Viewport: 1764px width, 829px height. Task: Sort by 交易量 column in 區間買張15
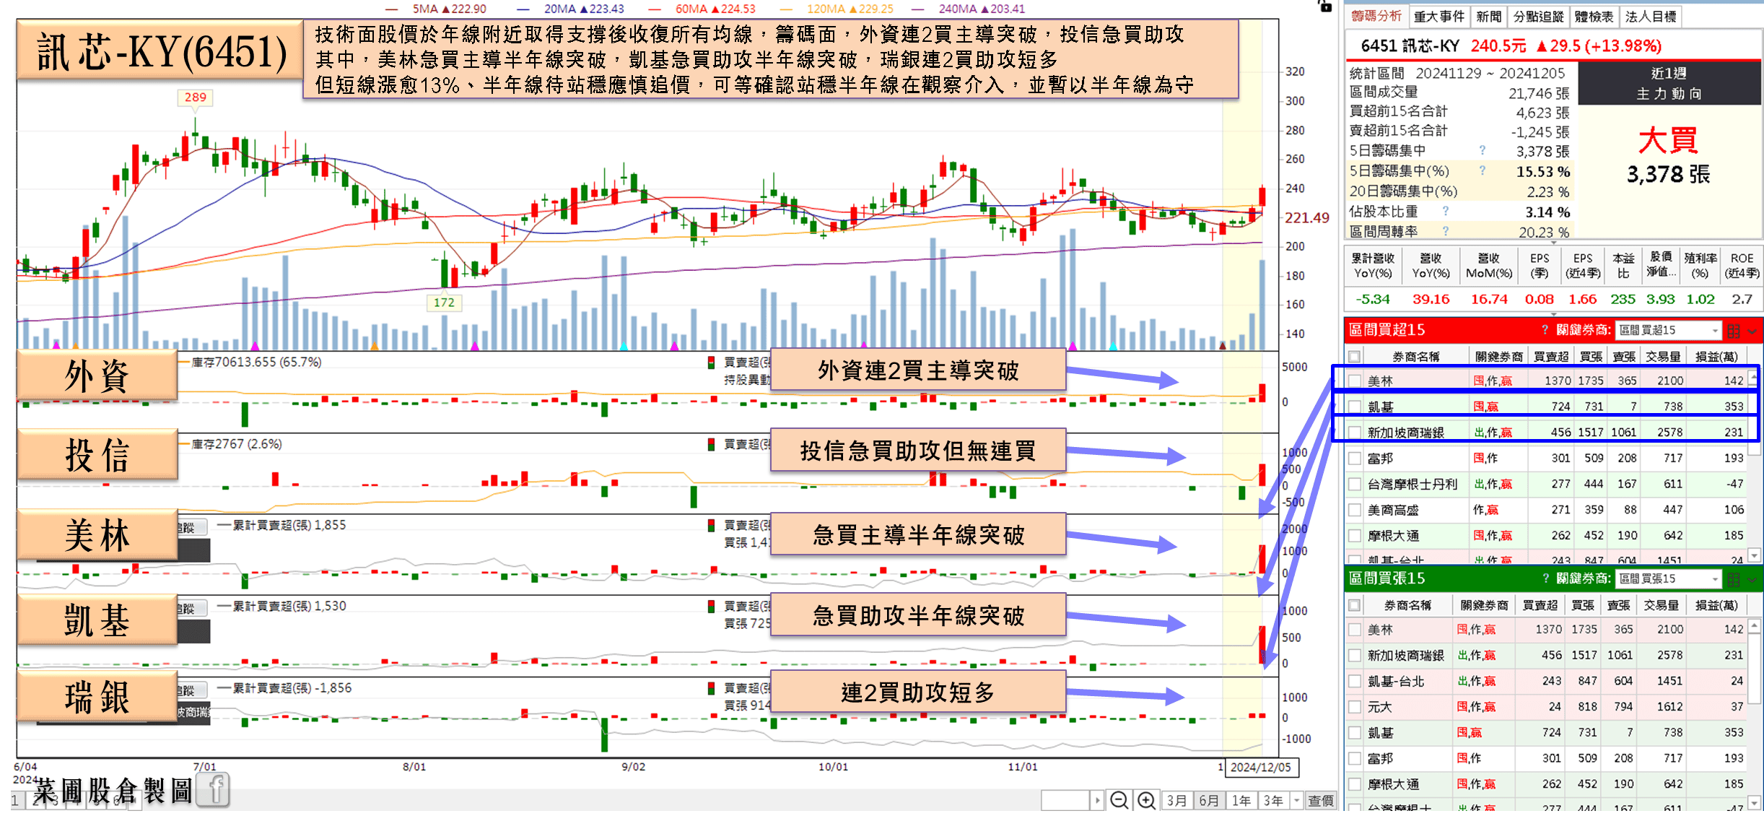(1661, 605)
